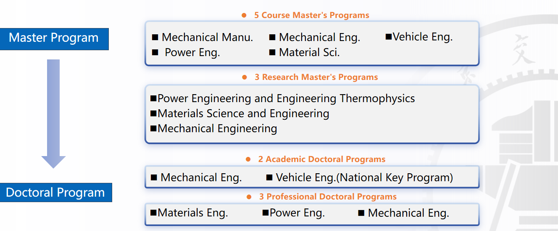Viewport: 558px width, 231px height.
Task: Click the downward arrow between the programs
Action: click(53, 113)
